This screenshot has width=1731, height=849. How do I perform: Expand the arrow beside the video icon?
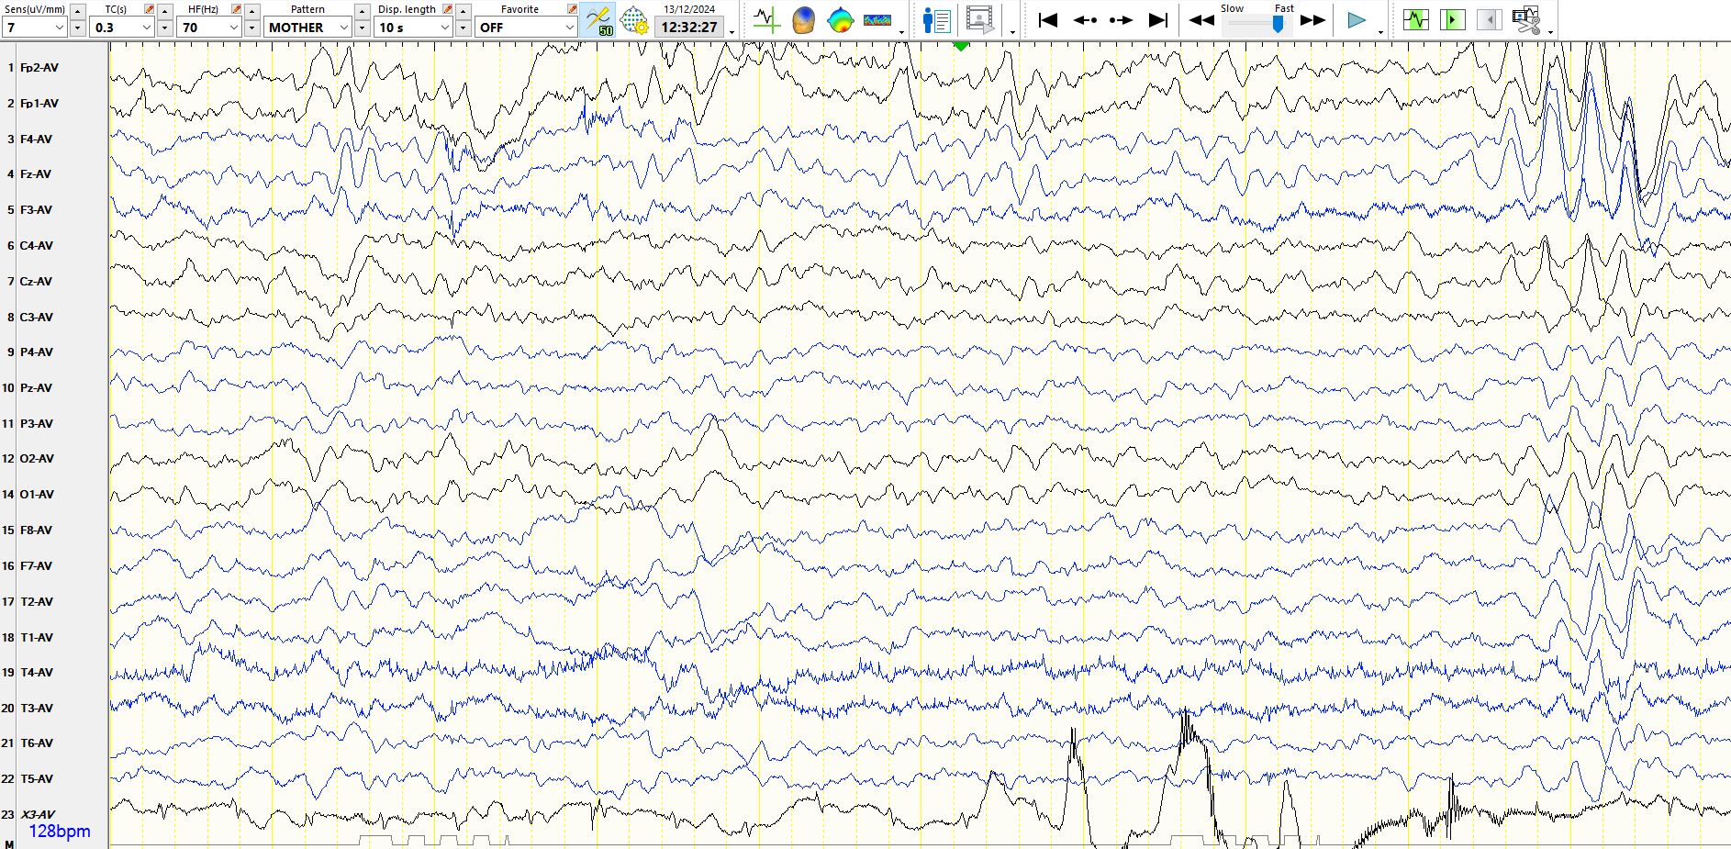(x=1012, y=32)
